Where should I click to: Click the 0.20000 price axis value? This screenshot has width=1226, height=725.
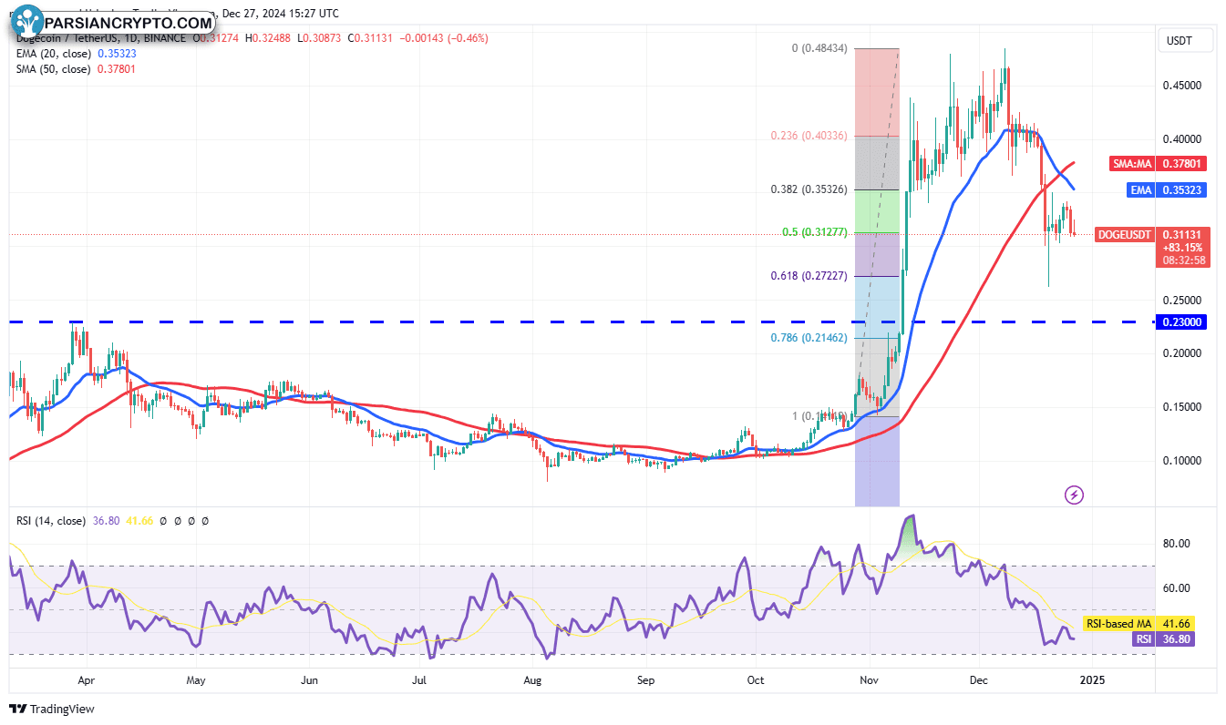(1181, 353)
